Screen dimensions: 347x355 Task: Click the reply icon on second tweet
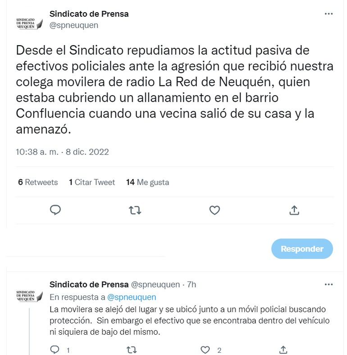[x=55, y=350]
